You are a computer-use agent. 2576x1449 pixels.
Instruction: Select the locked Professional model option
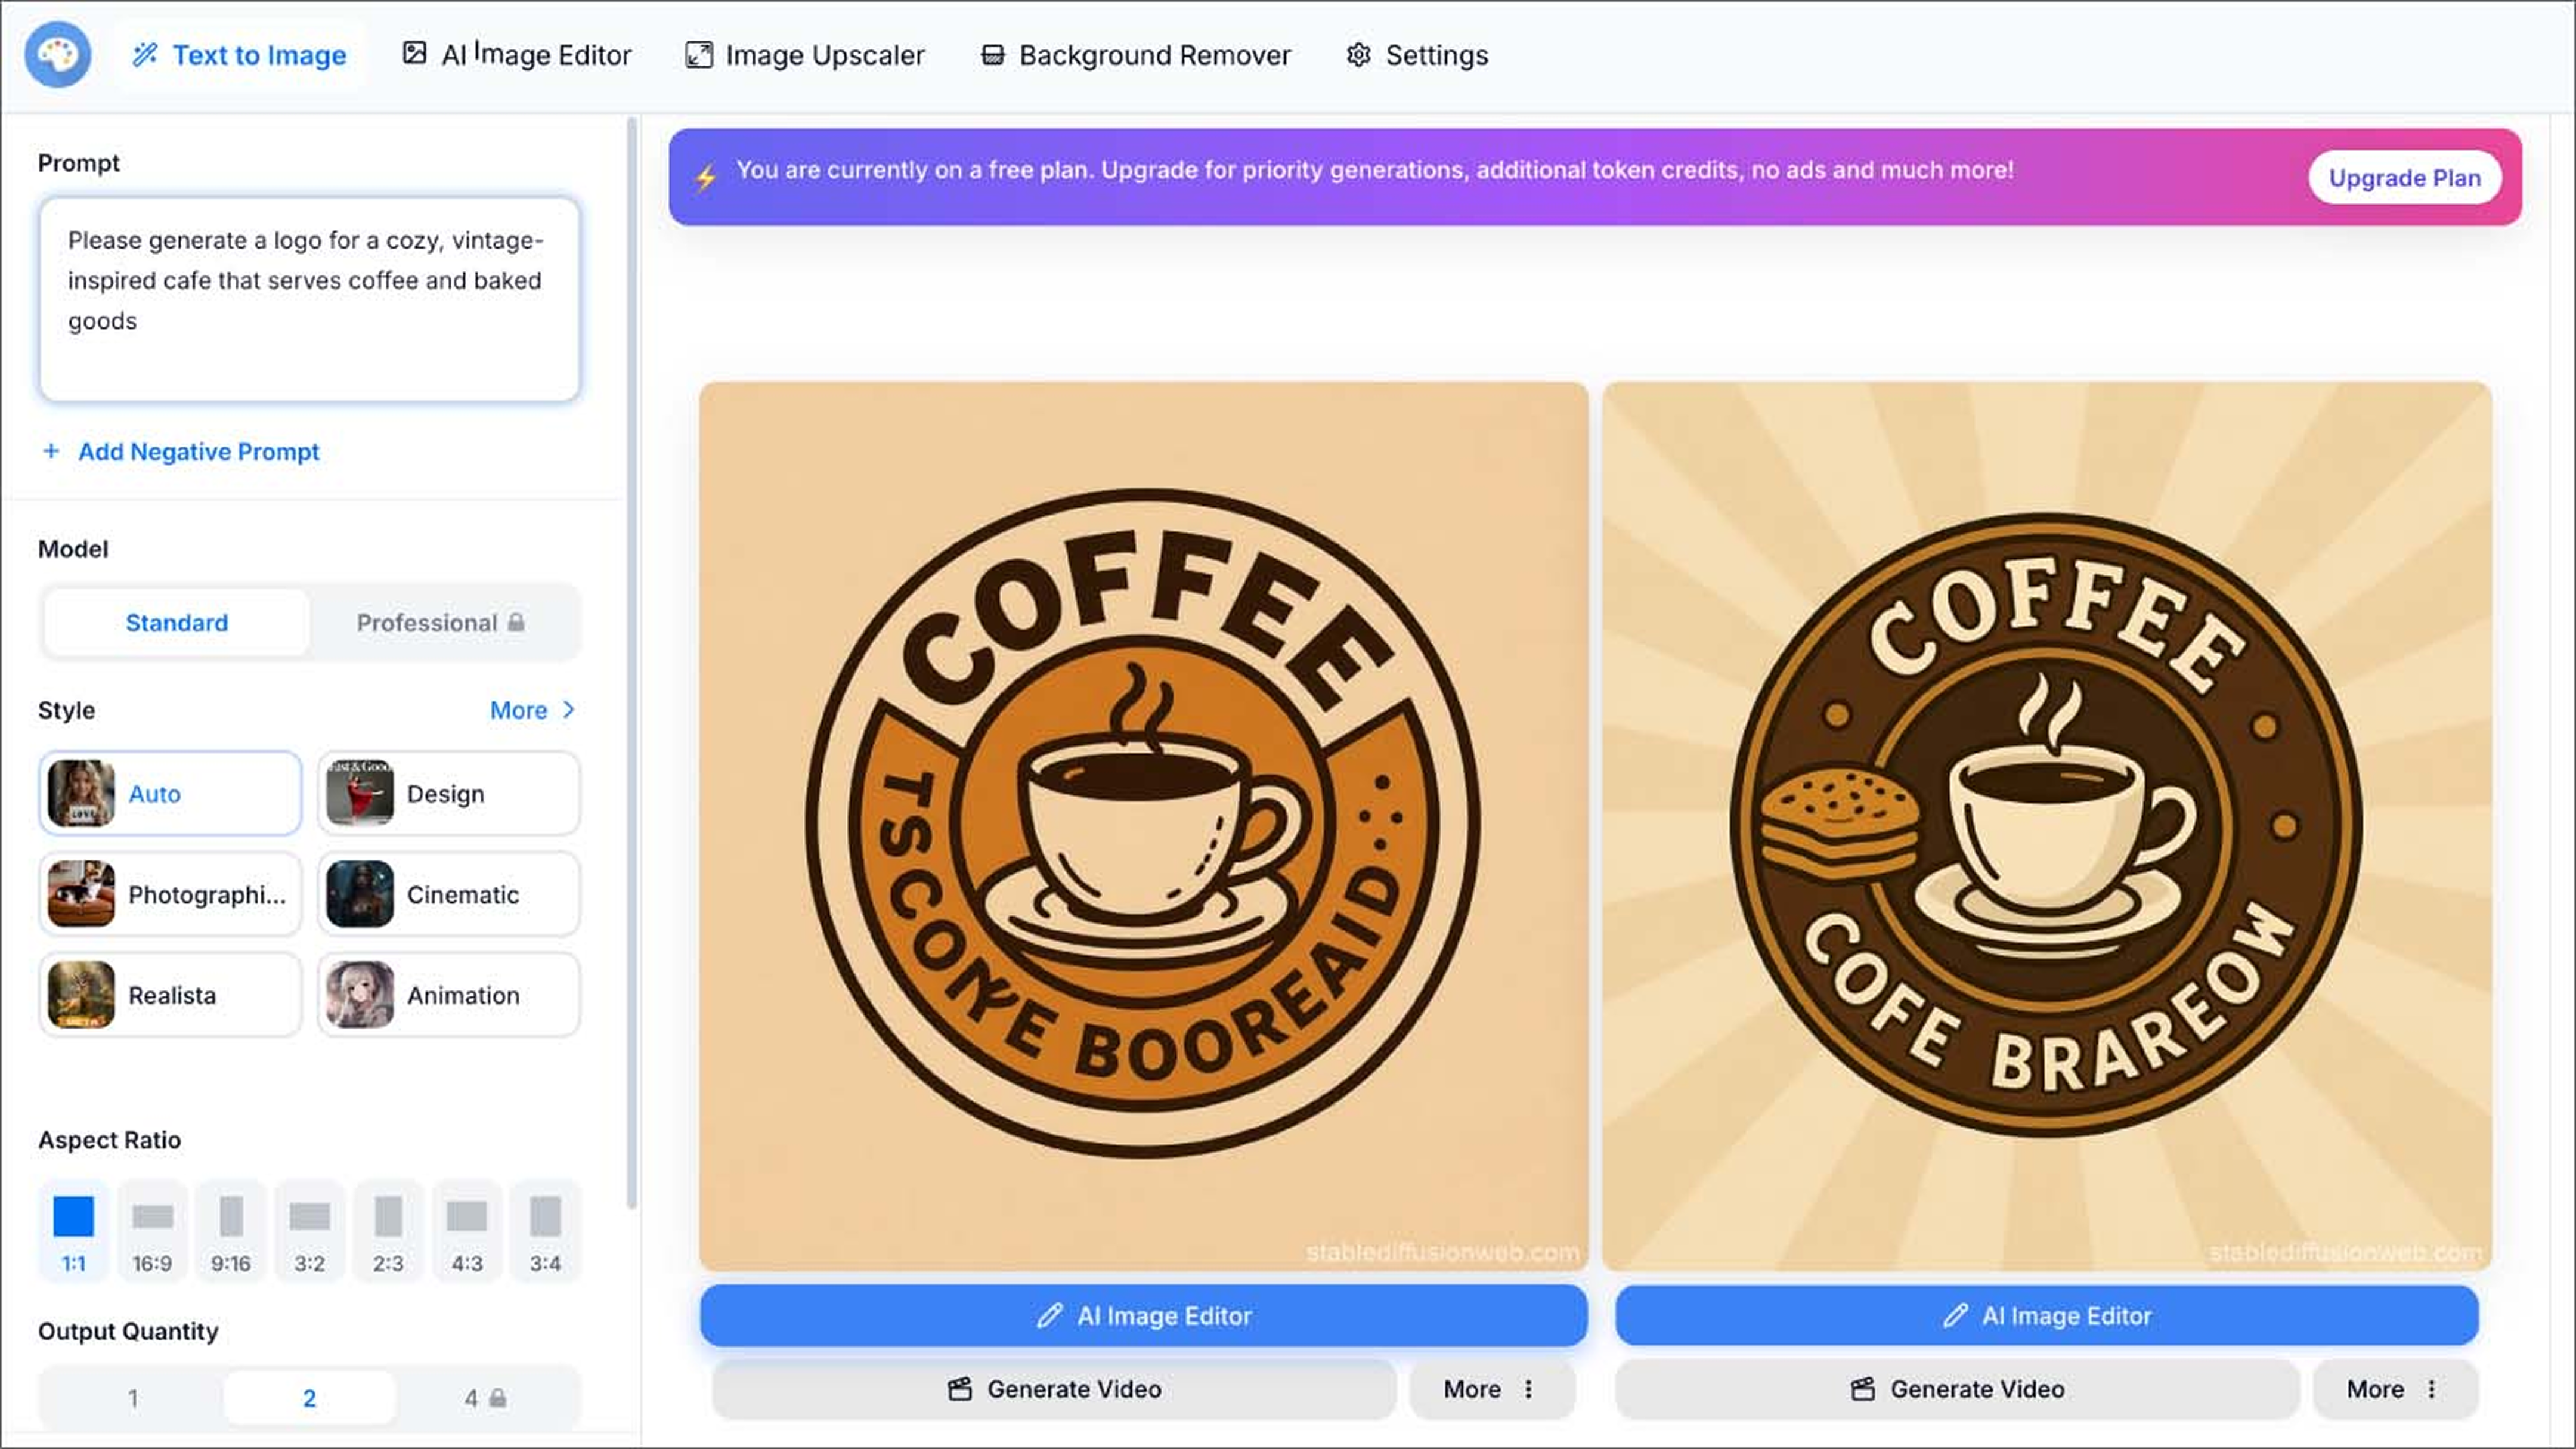coord(441,623)
